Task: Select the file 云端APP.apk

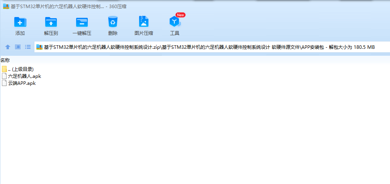Action: [19, 83]
